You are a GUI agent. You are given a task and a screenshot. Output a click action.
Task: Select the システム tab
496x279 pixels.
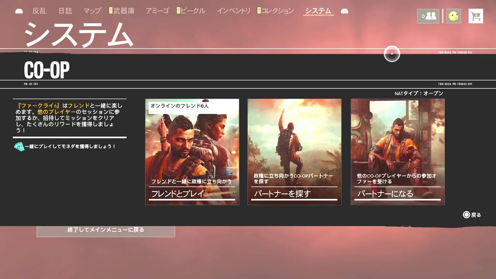pos(318,11)
